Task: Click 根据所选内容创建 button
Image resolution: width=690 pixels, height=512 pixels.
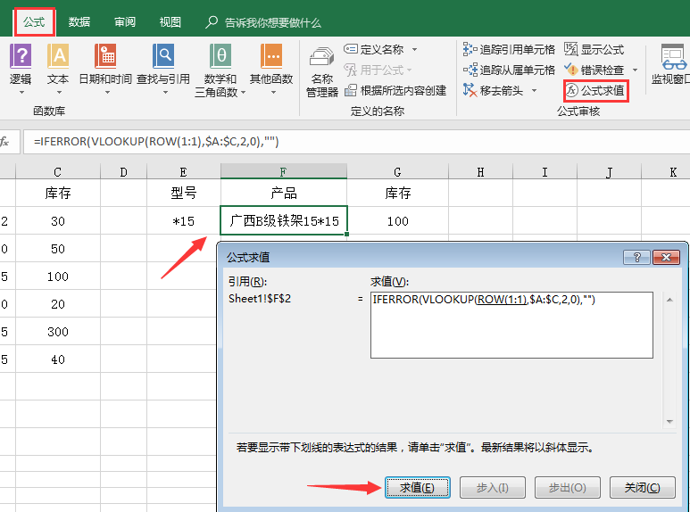Action: coord(395,91)
